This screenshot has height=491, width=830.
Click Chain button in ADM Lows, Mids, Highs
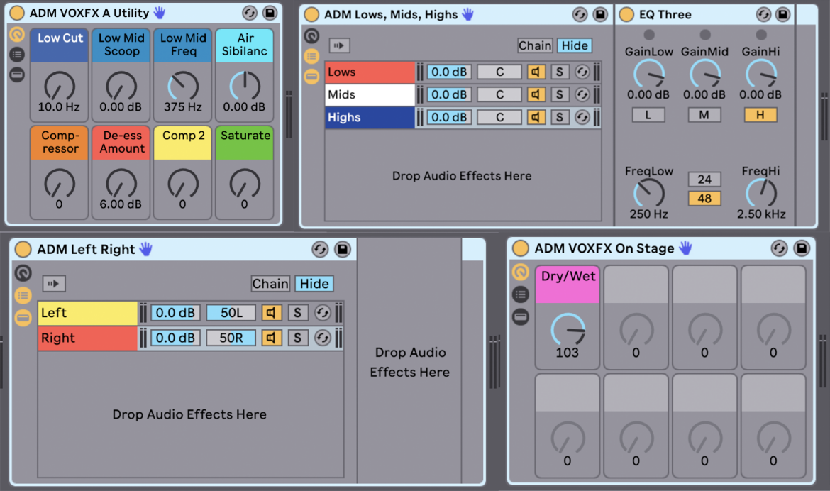click(x=535, y=45)
